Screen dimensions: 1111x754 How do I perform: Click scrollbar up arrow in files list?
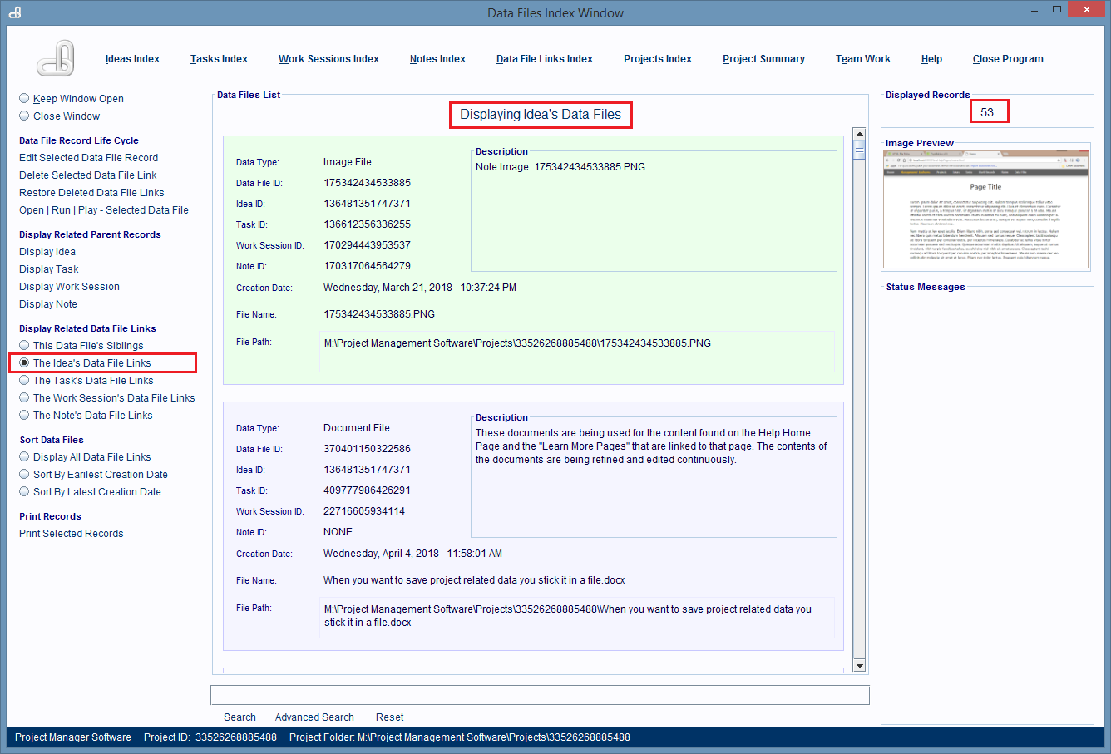click(860, 134)
